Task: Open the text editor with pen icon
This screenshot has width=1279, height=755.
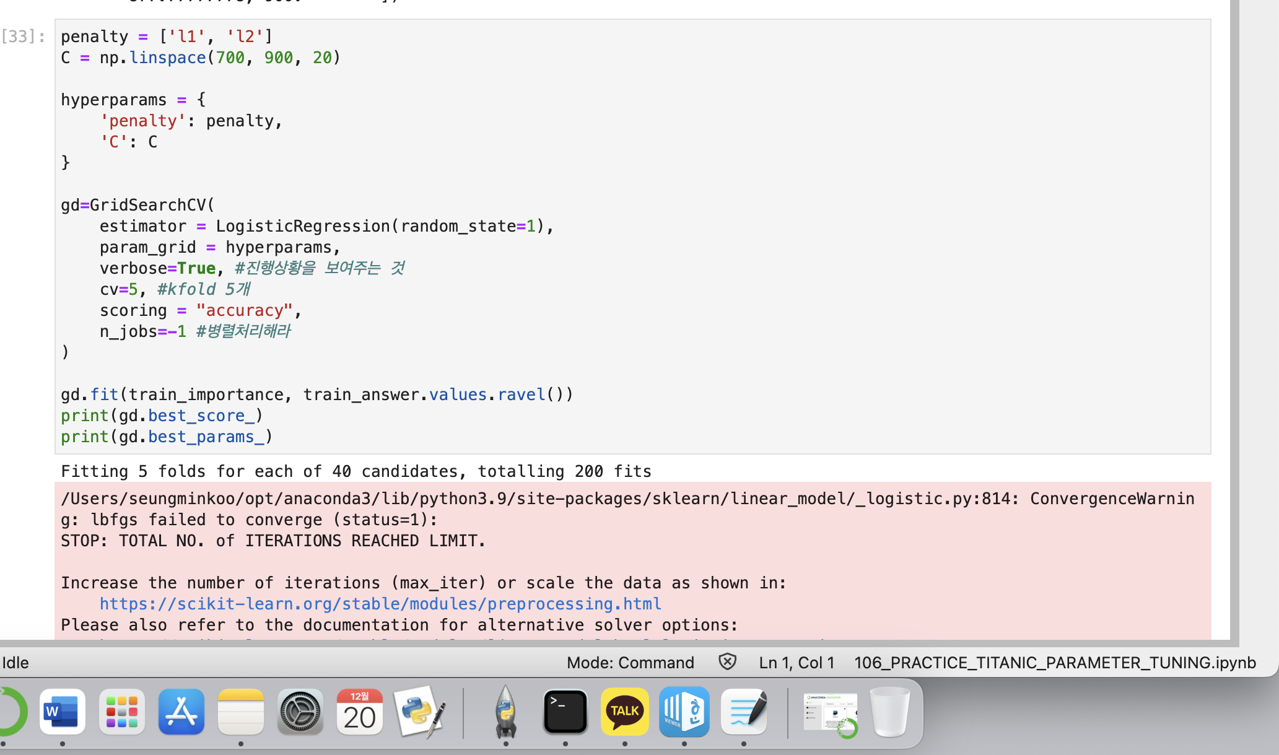Action: (x=744, y=712)
